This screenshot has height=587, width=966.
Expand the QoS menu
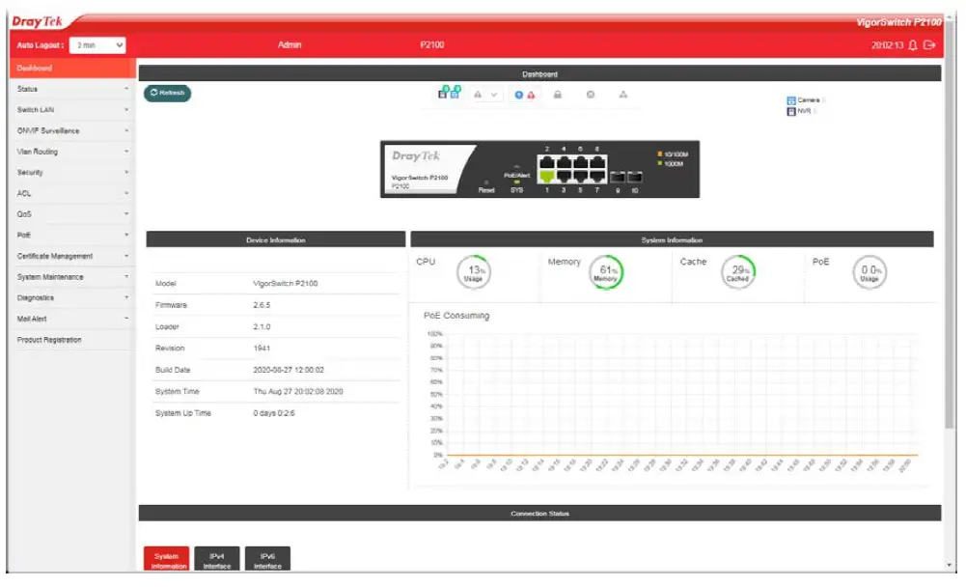[x=72, y=214]
